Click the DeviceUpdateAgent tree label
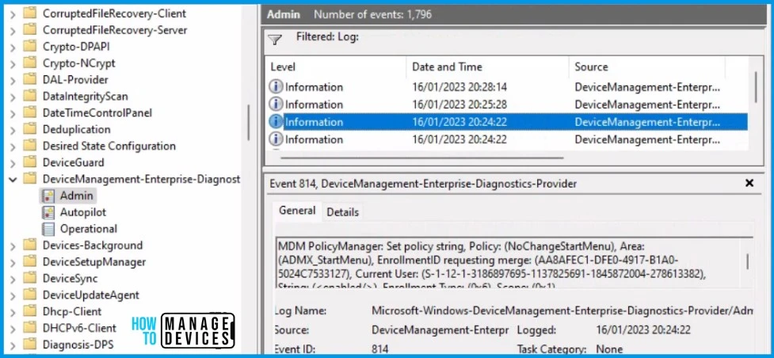 [91, 295]
